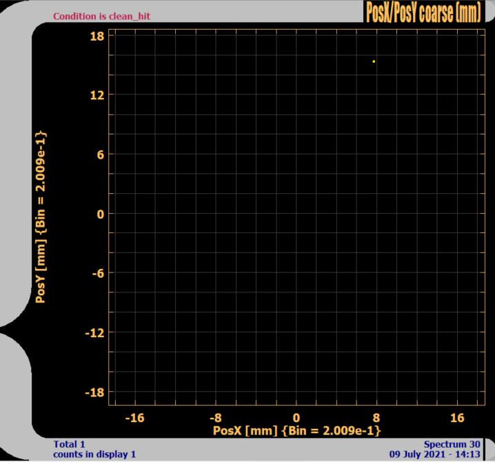Click the 16 tick label on X axis
Screen dimensions: 495x462
(x=457, y=417)
